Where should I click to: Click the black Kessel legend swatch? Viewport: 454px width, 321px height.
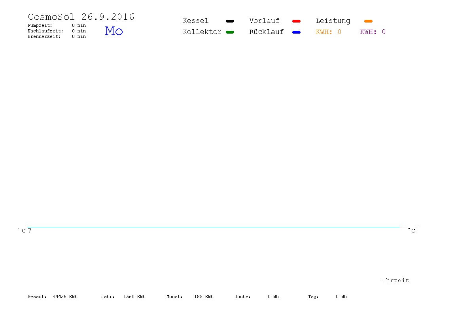click(230, 21)
